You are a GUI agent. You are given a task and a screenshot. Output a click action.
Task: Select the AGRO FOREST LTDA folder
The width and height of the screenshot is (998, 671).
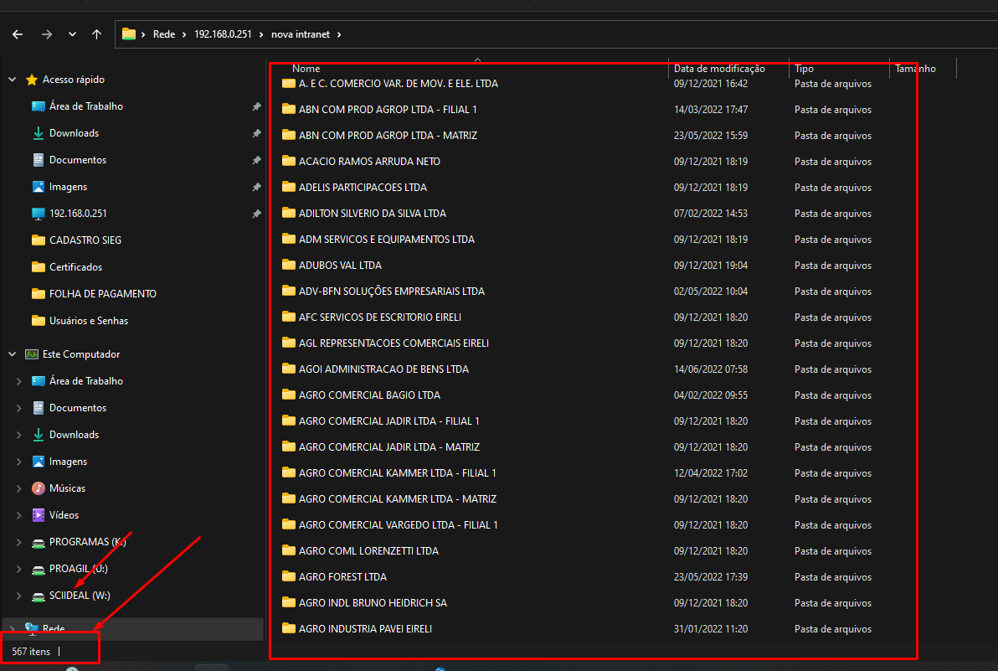342,577
